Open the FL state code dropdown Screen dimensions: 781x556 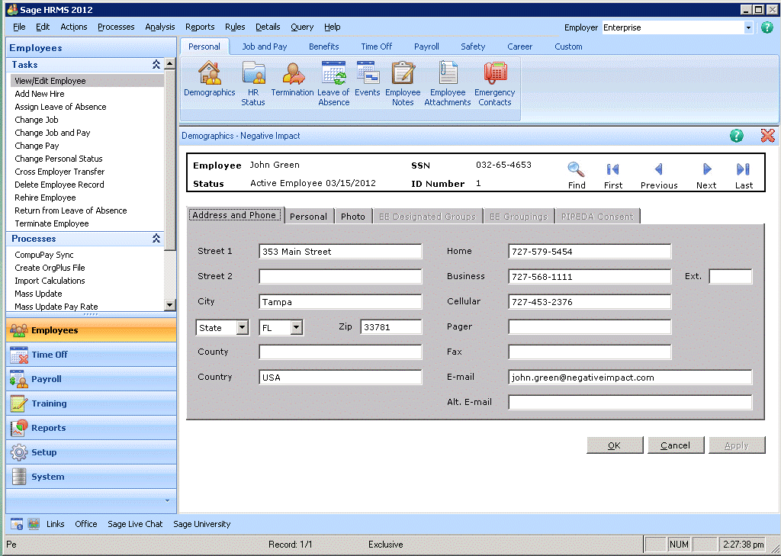[x=297, y=327]
